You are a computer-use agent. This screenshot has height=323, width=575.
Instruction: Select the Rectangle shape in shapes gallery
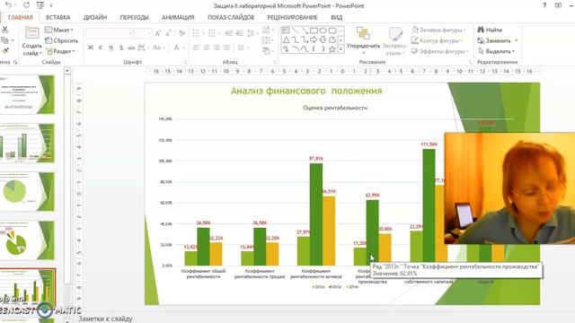pyautogui.click(x=314, y=31)
